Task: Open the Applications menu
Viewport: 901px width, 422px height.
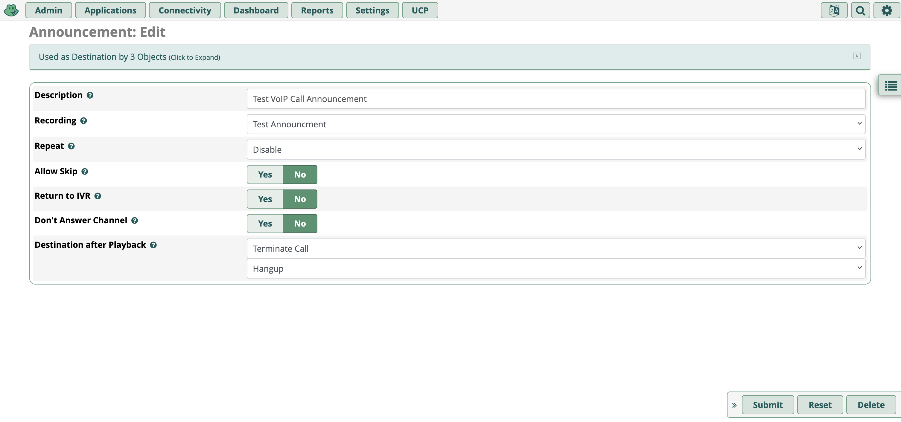Action: [x=110, y=10]
